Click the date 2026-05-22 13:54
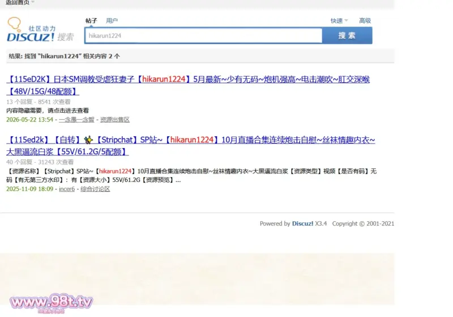Image resolution: width=453 pixels, height=317 pixels. pyautogui.click(x=30, y=120)
